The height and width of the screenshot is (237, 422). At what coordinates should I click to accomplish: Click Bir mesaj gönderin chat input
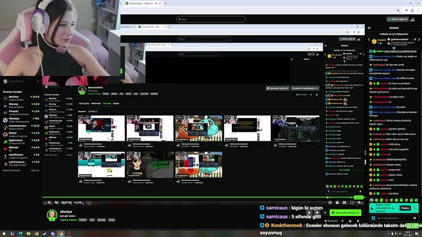394,218
